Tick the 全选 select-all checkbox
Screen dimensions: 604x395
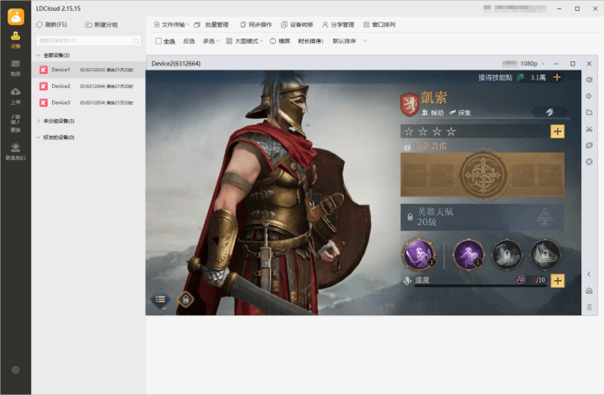coord(159,41)
